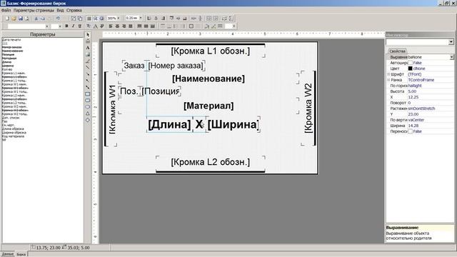Switch to the Данные bottom tab
457x257 pixels.
8,254
